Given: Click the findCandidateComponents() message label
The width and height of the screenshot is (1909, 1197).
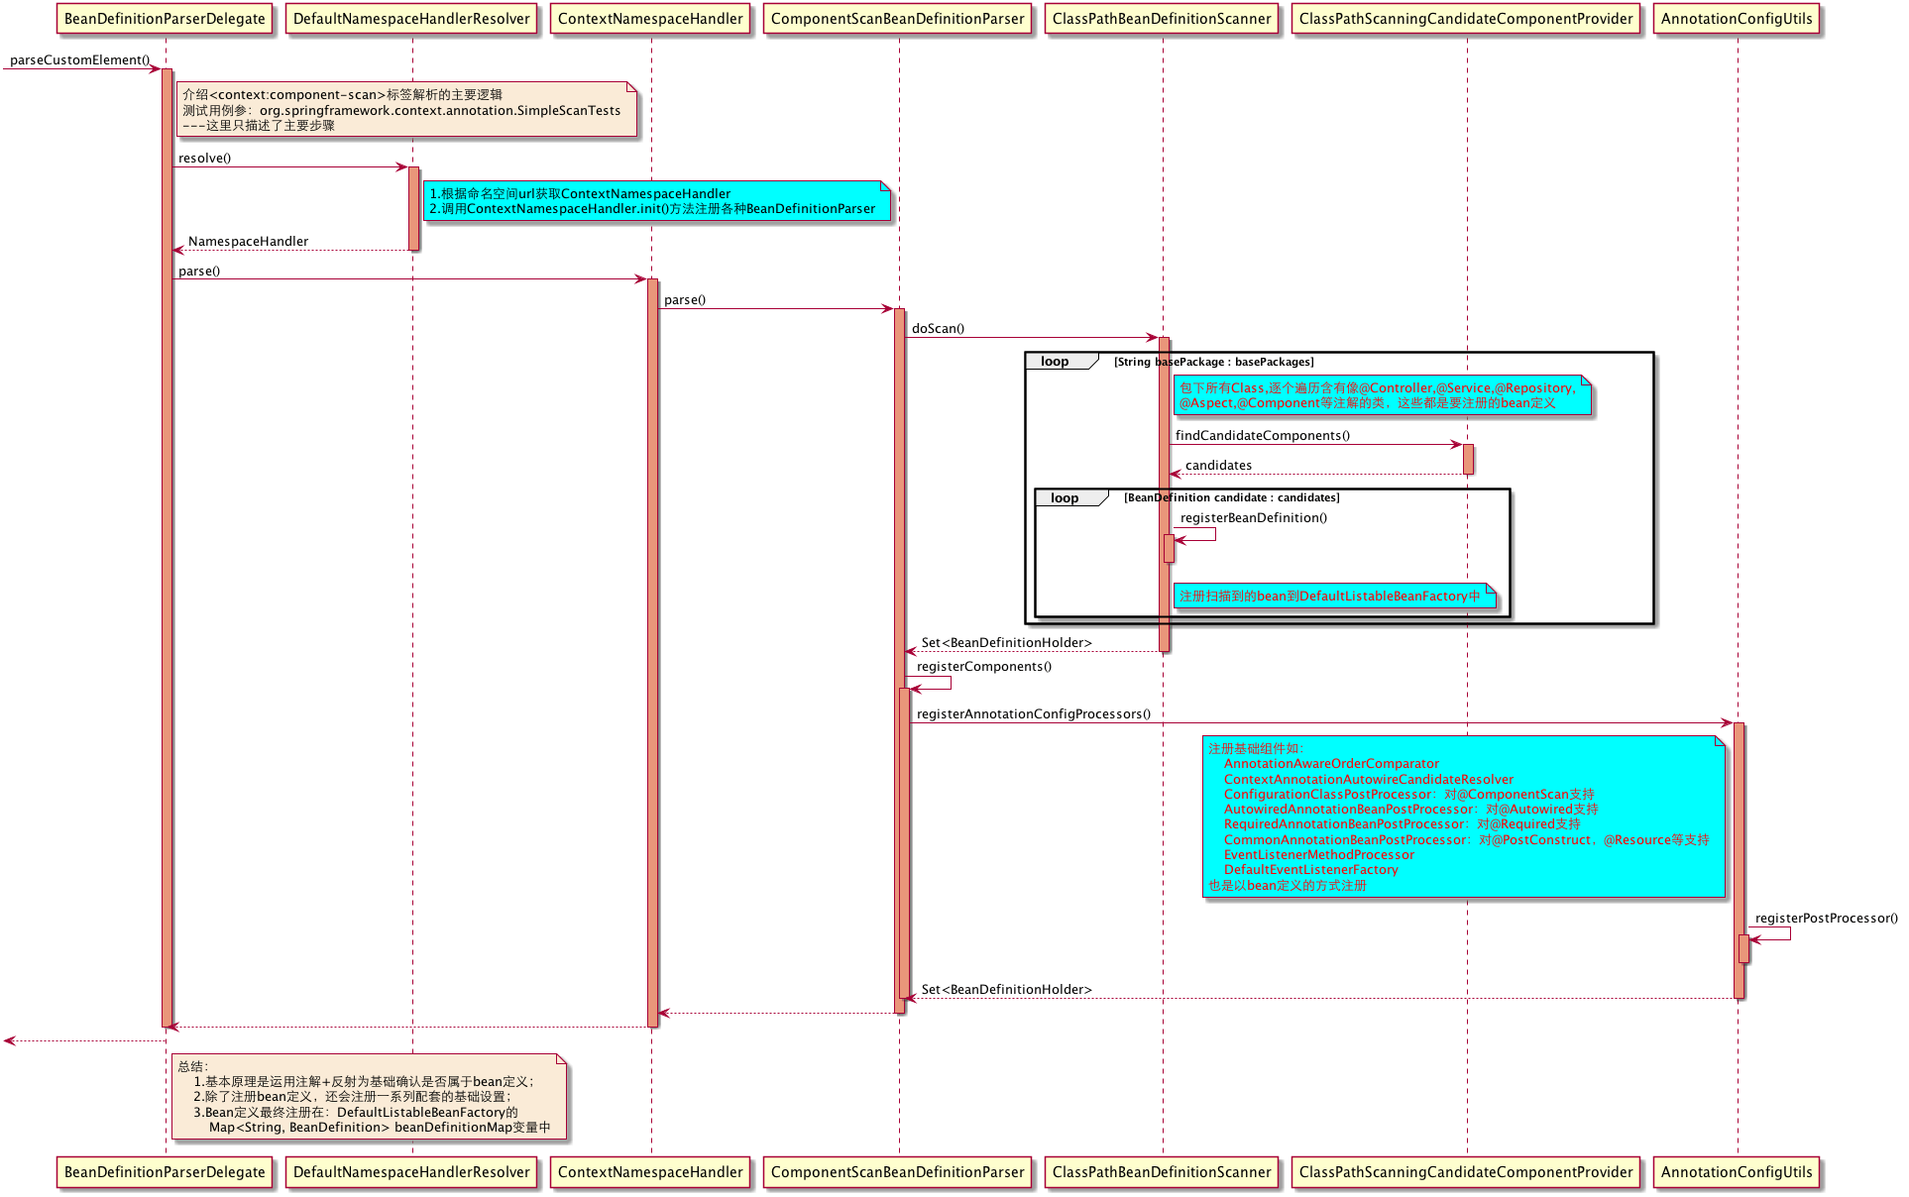Looking at the screenshot, I should click(x=1262, y=436).
